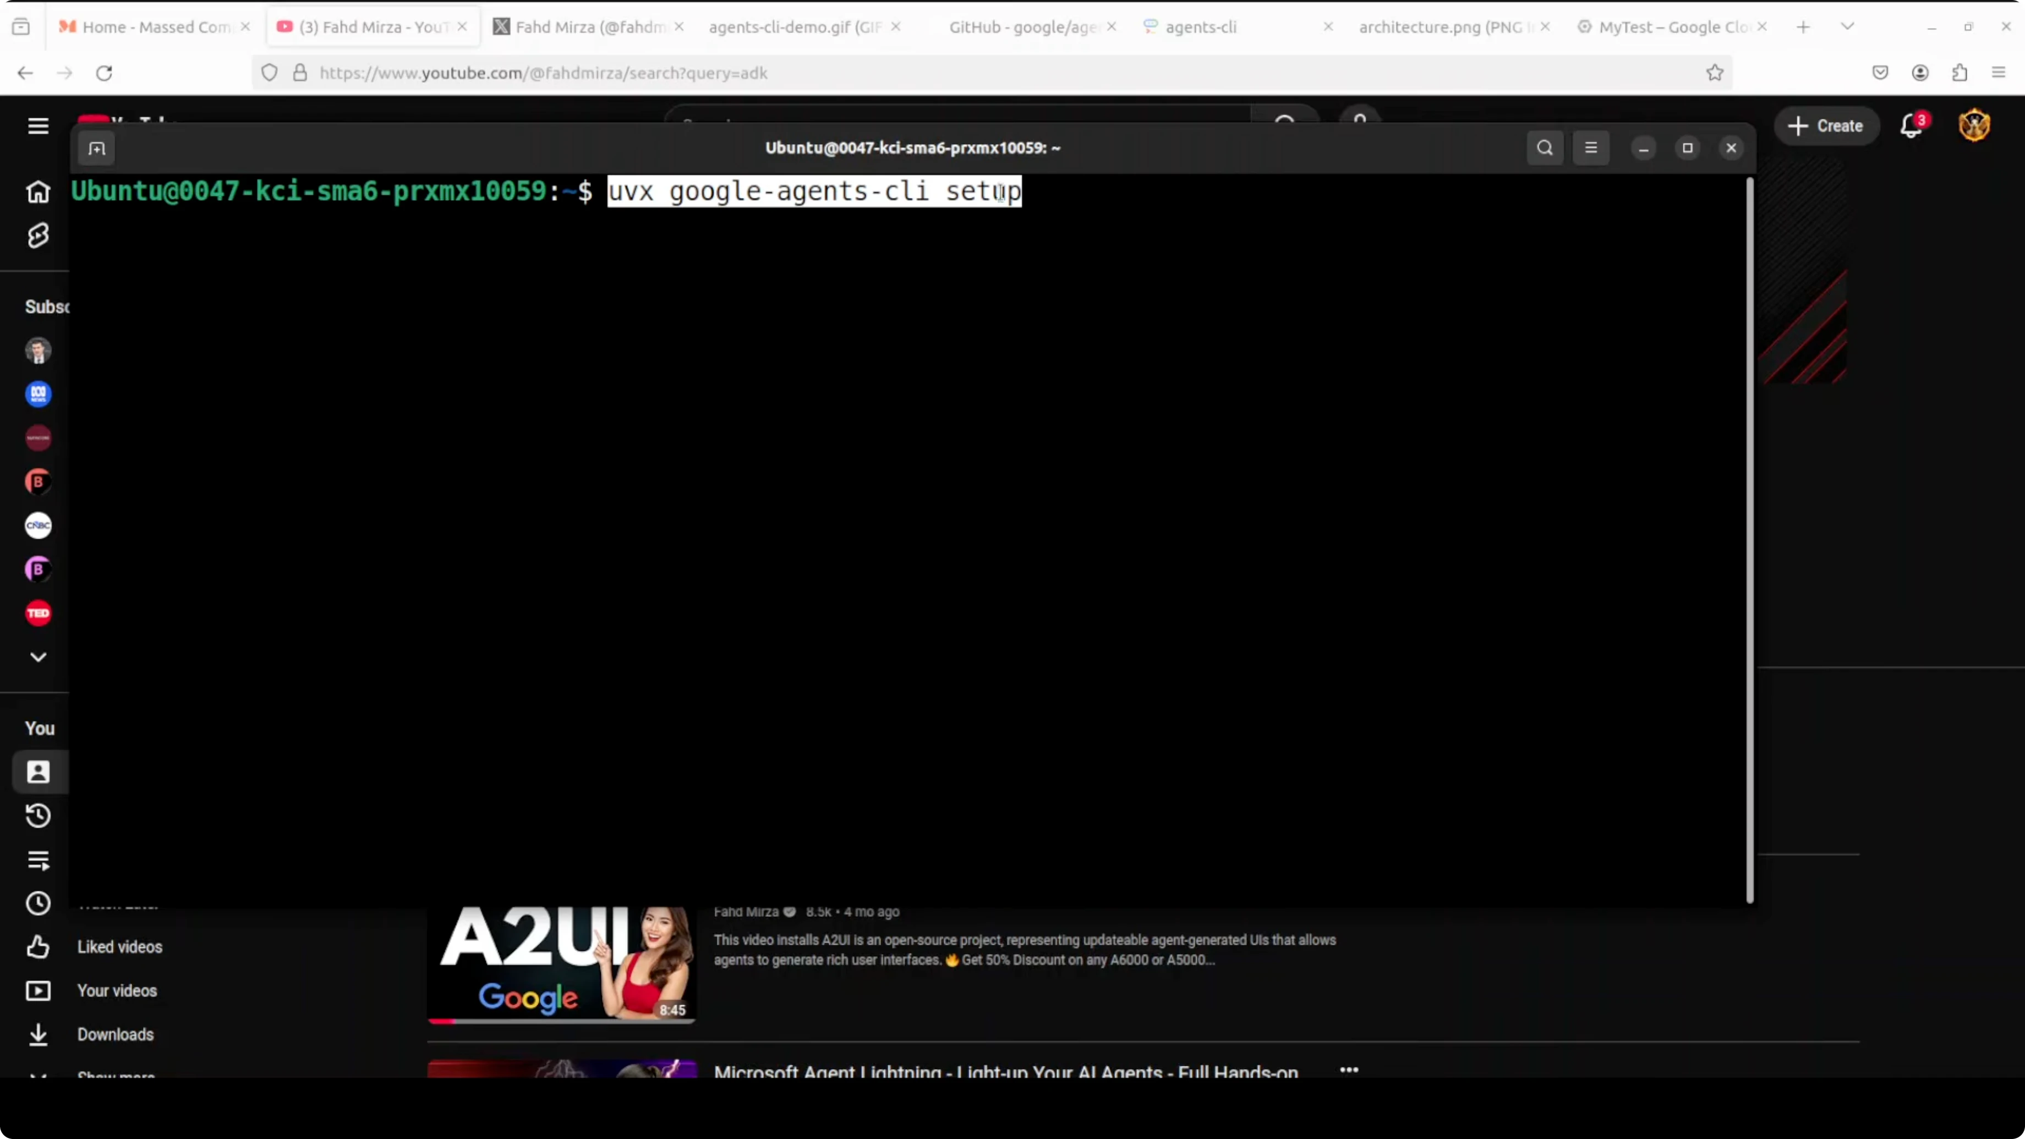Open watch History icon in sidebar
Viewport: 2025px width, 1139px height.
tap(38, 816)
